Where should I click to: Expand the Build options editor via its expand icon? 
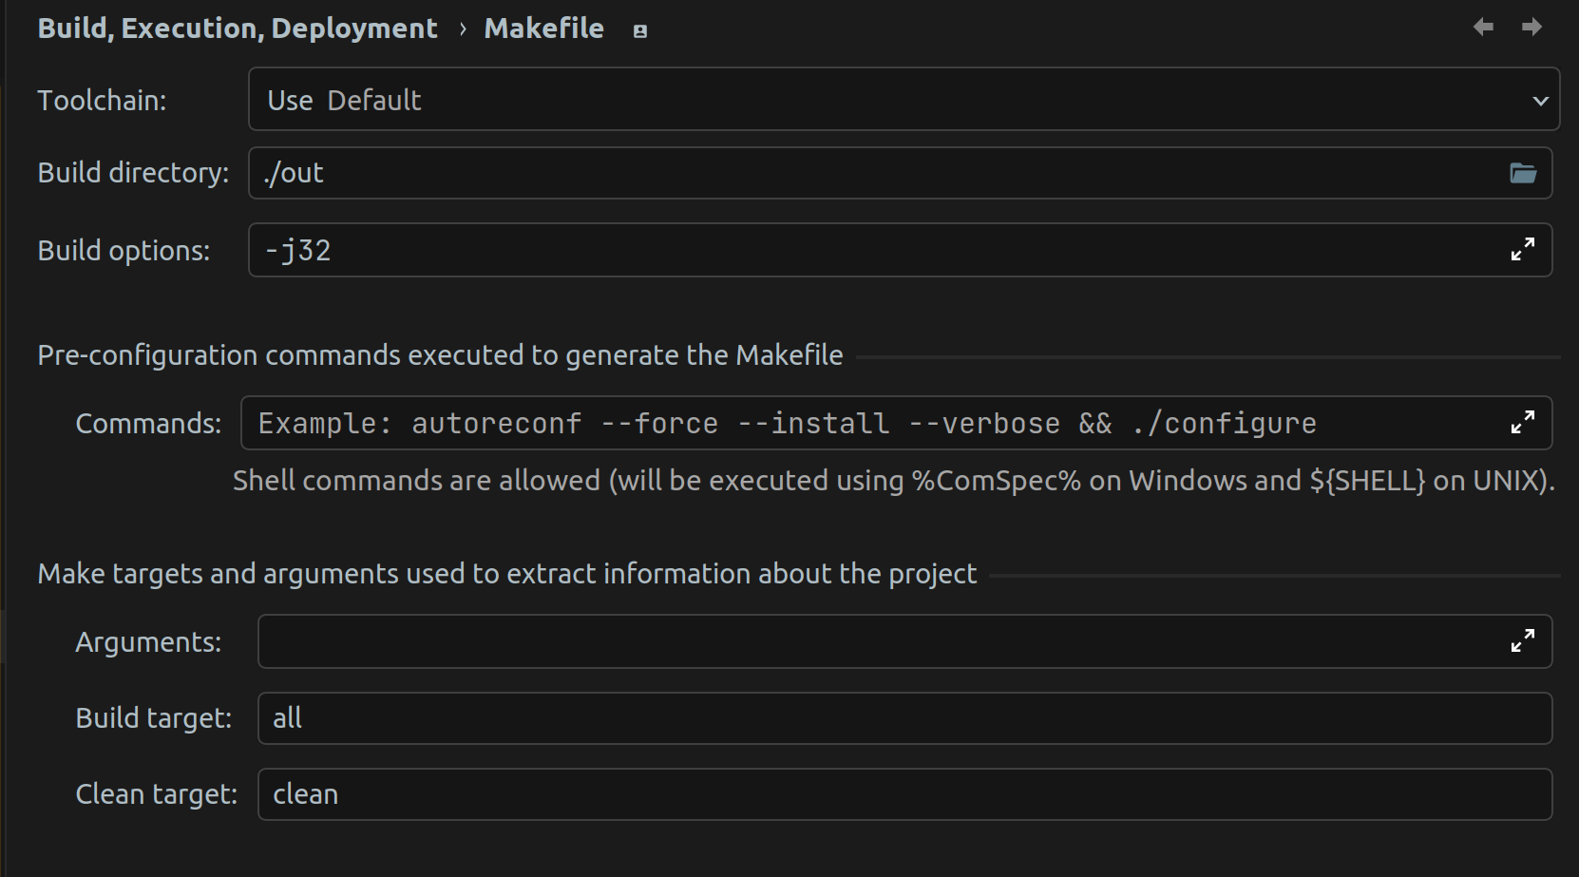click(x=1524, y=250)
